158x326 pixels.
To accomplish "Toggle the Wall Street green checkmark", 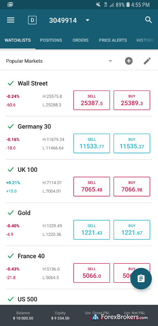I will tap(11, 83).
